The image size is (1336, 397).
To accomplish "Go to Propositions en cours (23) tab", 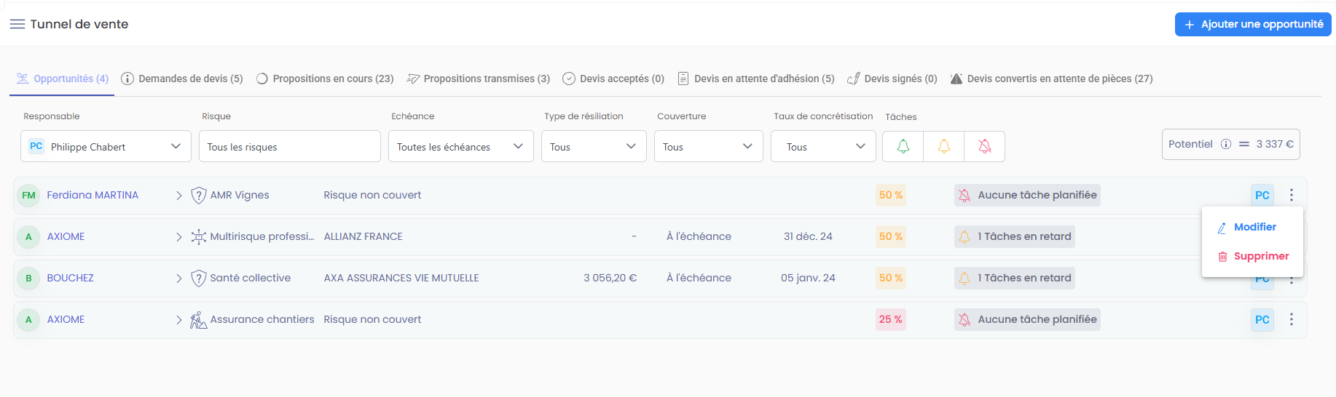I will [x=325, y=79].
